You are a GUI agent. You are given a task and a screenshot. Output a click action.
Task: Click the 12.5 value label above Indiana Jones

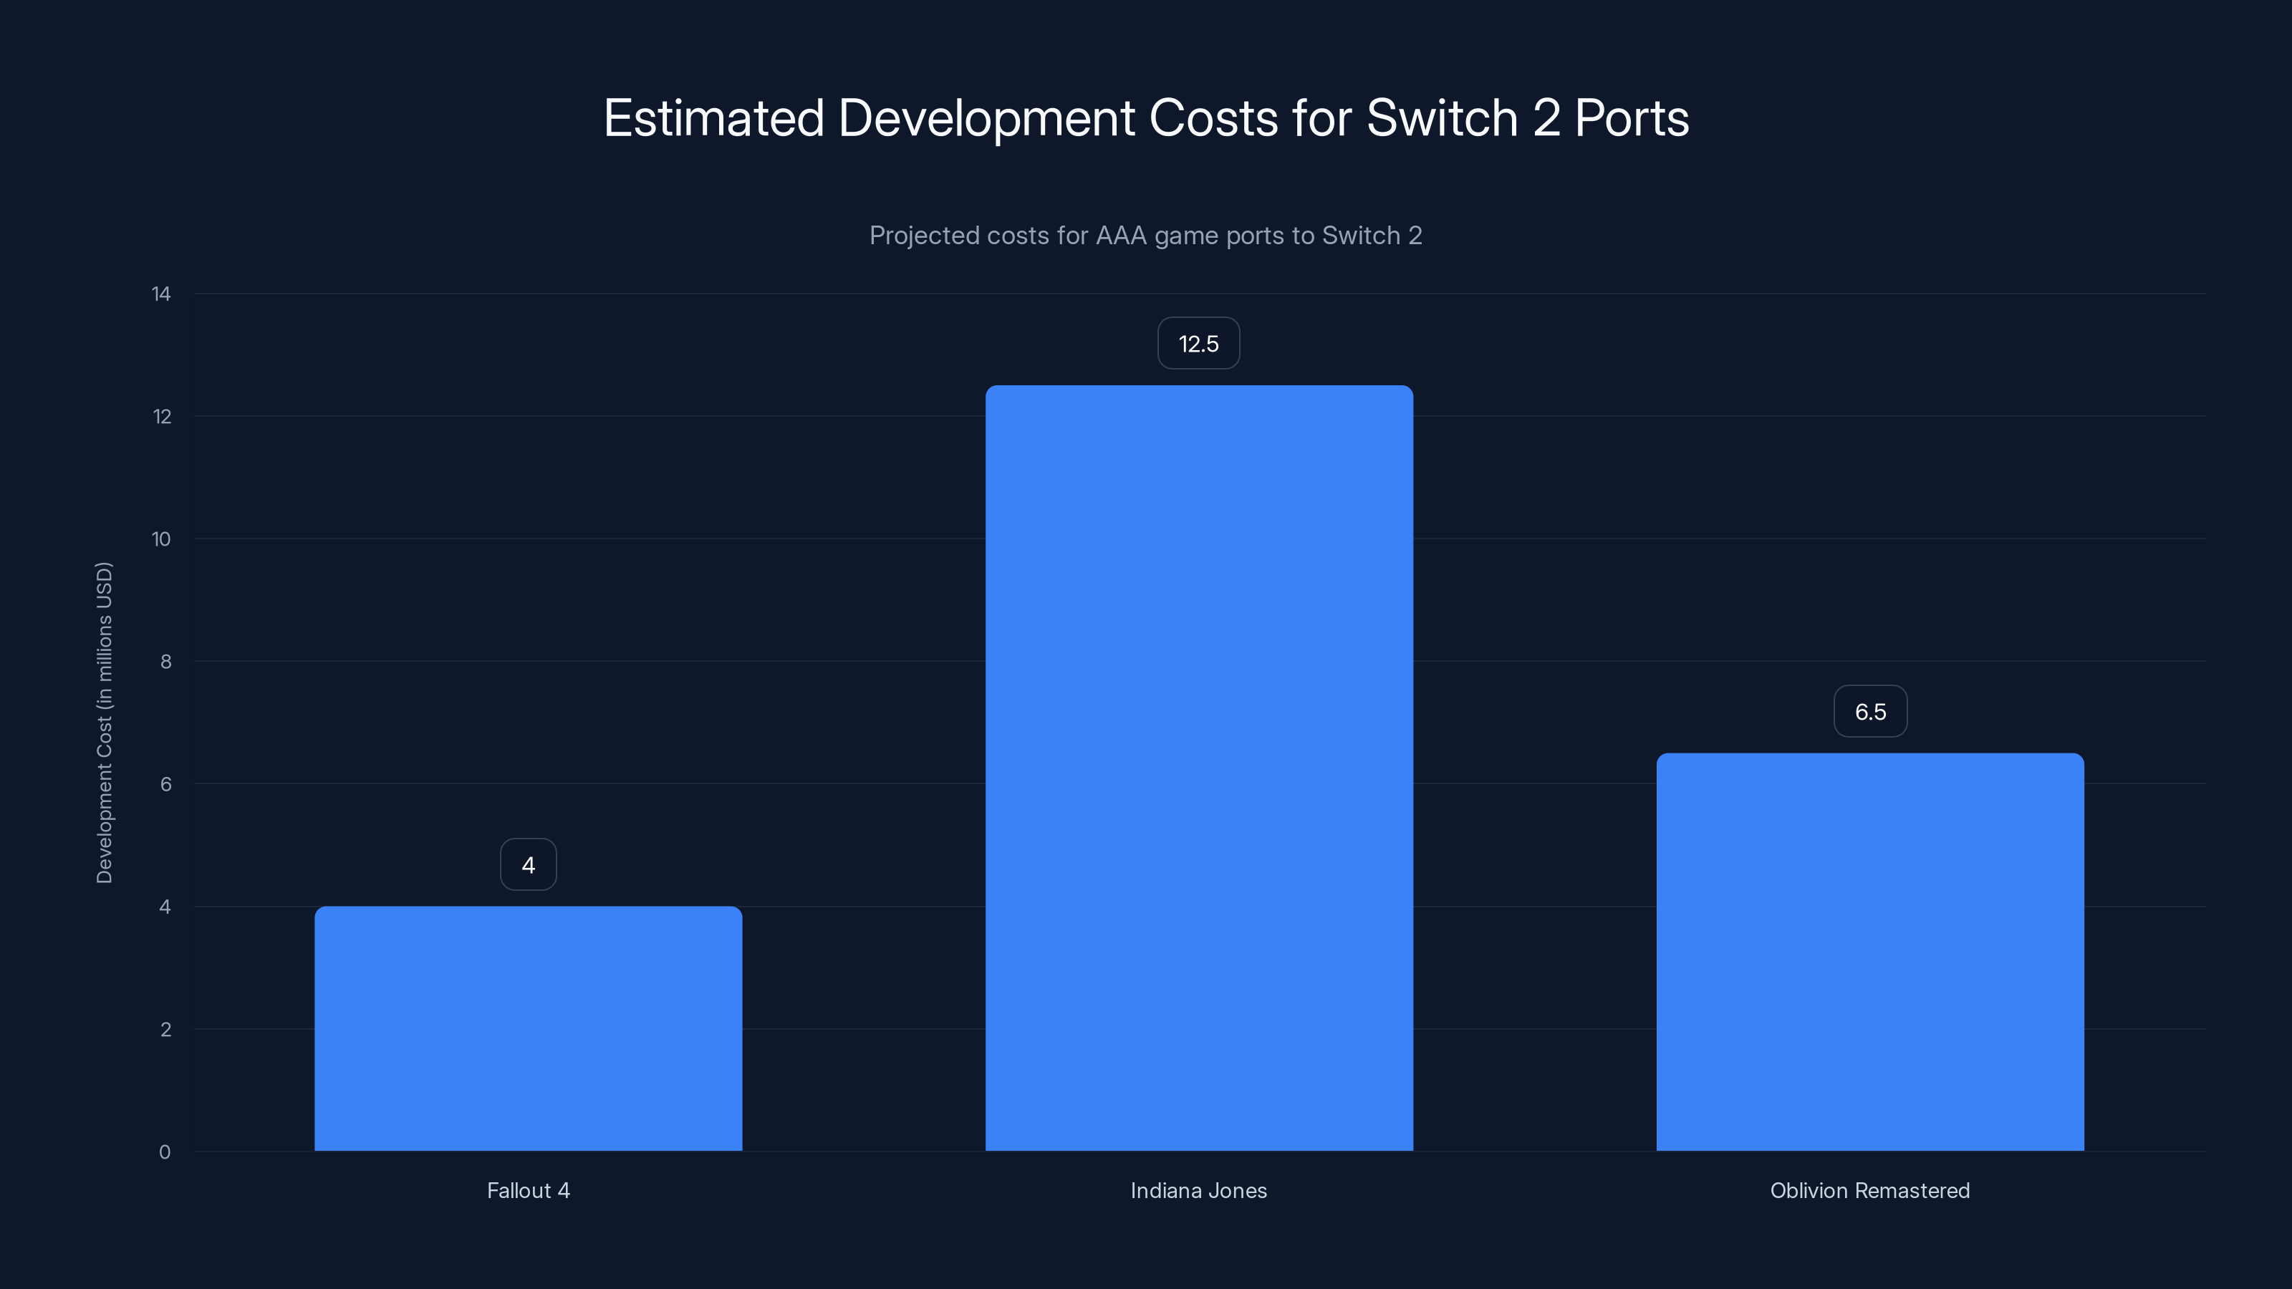[1198, 344]
